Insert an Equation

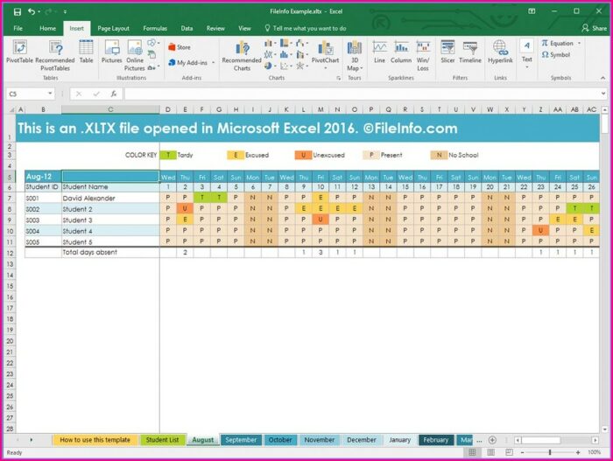pos(558,44)
